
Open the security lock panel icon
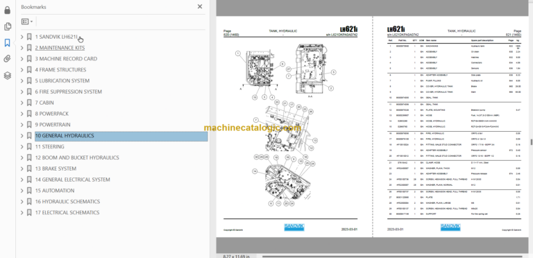(7, 10)
